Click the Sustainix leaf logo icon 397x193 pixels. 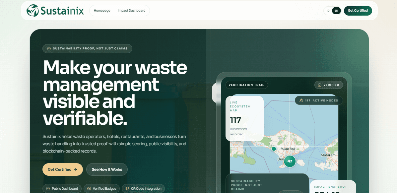pyautogui.click(x=33, y=11)
